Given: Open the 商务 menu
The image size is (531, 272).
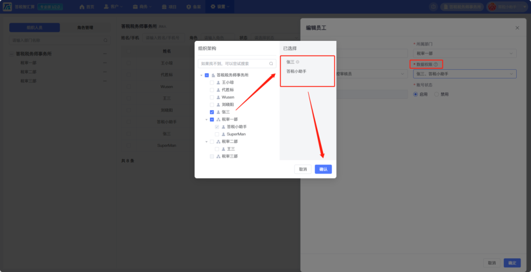Looking at the screenshot, I should [x=142, y=7].
